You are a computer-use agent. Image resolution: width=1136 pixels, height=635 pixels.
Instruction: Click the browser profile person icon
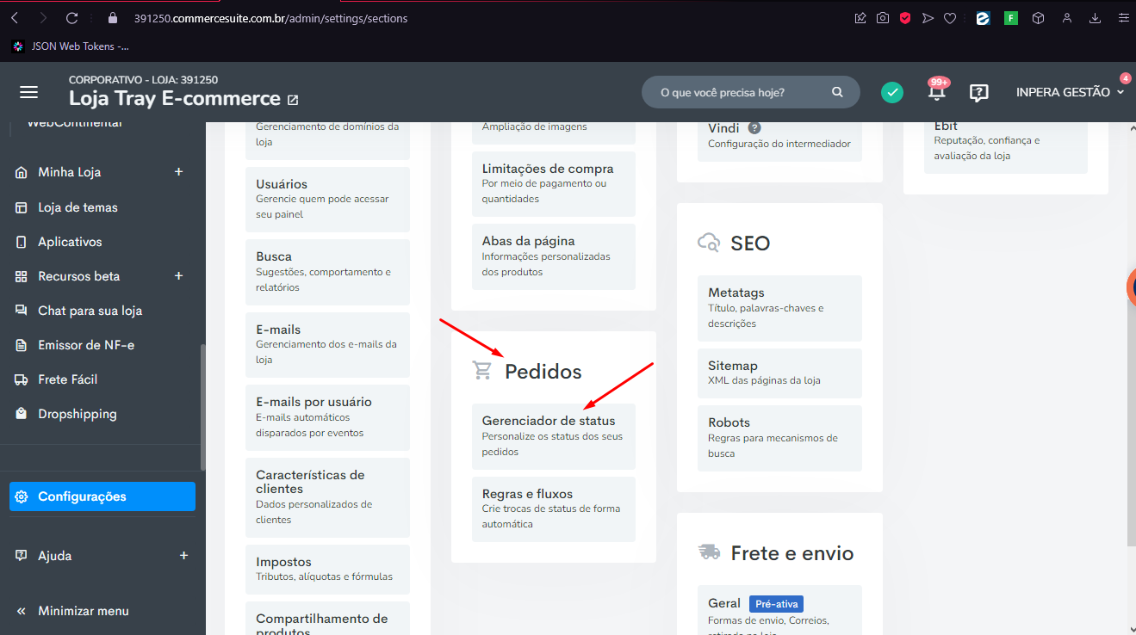(1067, 17)
